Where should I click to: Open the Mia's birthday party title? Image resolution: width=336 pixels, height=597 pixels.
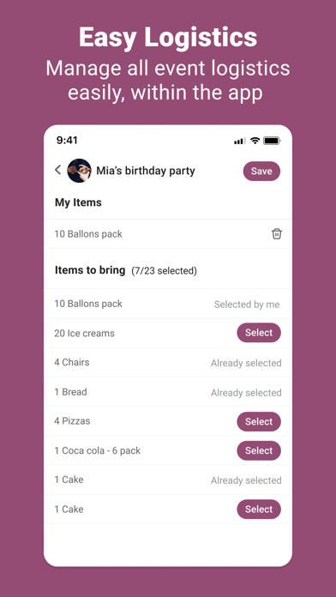point(146,171)
